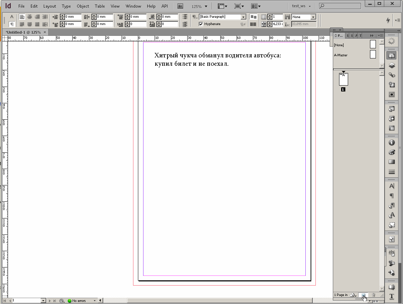Image resolution: width=403 pixels, height=304 pixels.
Task: Launch Adobe Bridge with the Br button
Action: [x=180, y=6]
